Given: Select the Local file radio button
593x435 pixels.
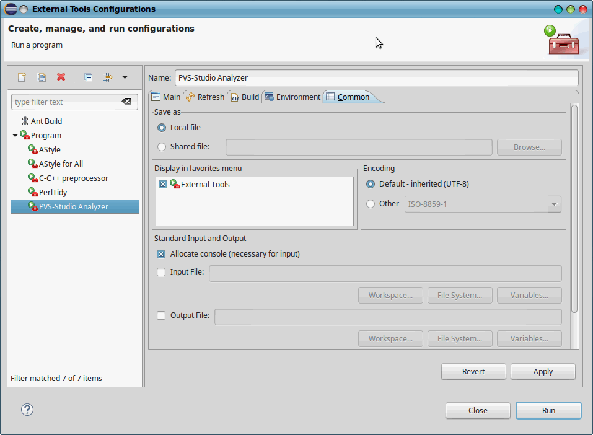Looking at the screenshot, I should (x=162, y=128).
